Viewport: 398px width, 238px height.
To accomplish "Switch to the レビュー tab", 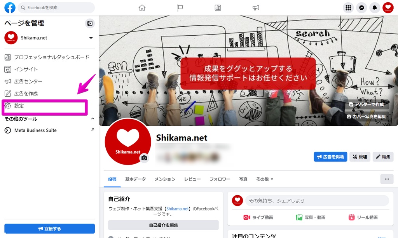I will pyautogui.click(x=192, y=179).
